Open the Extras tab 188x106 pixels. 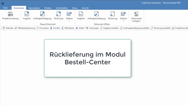75,8
